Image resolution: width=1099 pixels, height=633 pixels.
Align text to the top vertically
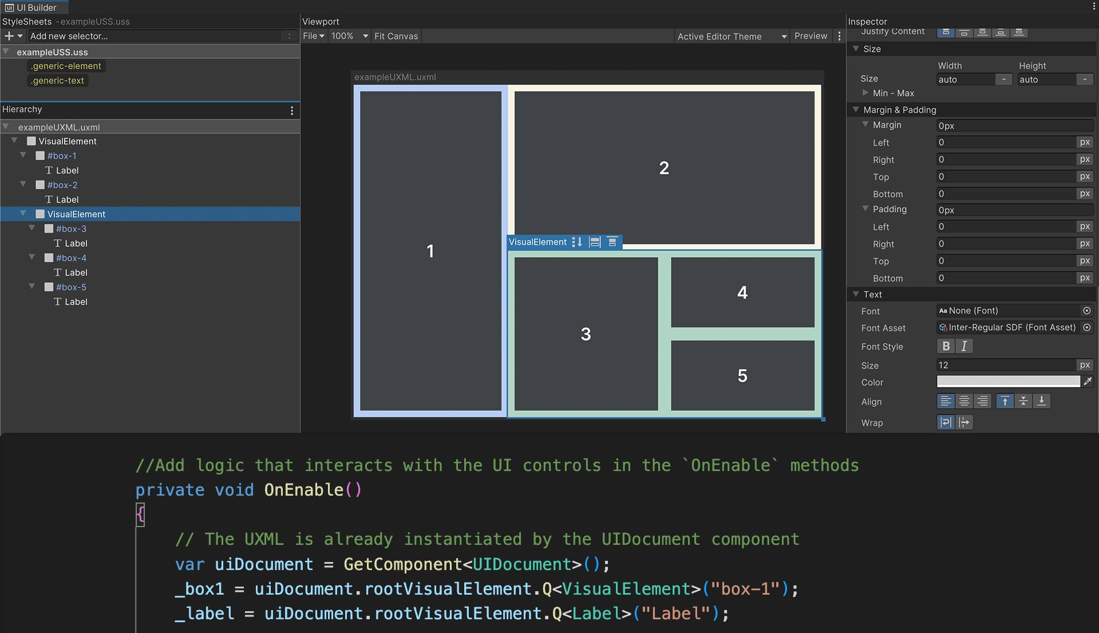coord(1005,401)
